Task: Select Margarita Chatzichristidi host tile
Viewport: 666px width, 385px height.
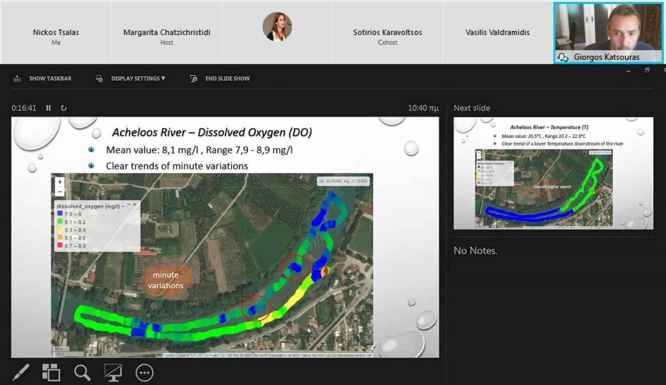Action: pos(166,37)
